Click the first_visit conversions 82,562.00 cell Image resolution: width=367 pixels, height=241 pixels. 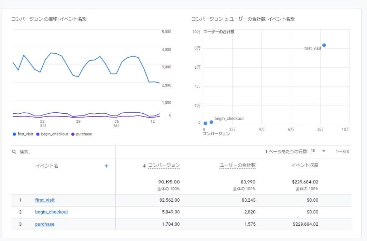[x=170, y=200]
